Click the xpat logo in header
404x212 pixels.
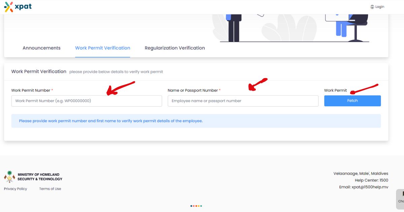coord(18,7)
